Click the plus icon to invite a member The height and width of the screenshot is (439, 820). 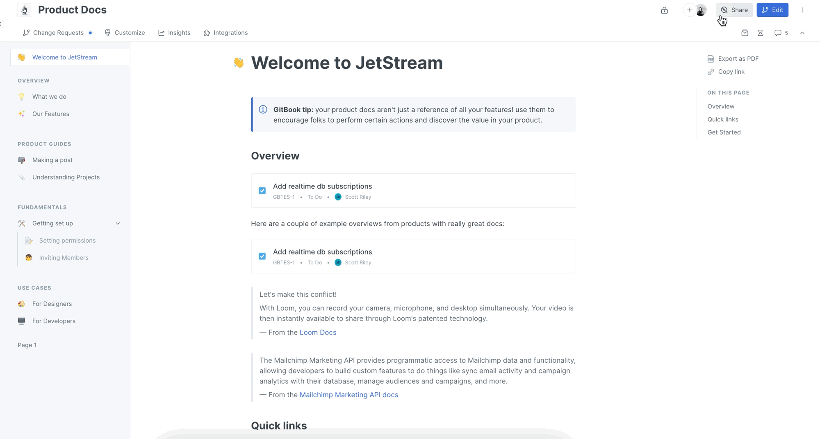690,10
